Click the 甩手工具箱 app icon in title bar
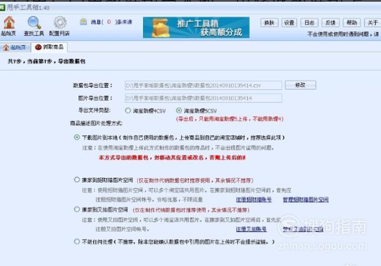The image size is (381, 266). [2, 8]
